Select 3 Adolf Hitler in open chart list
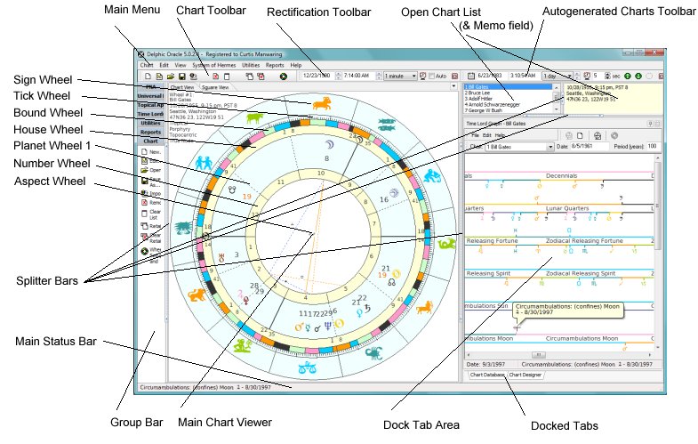 (x=508, y=99)
